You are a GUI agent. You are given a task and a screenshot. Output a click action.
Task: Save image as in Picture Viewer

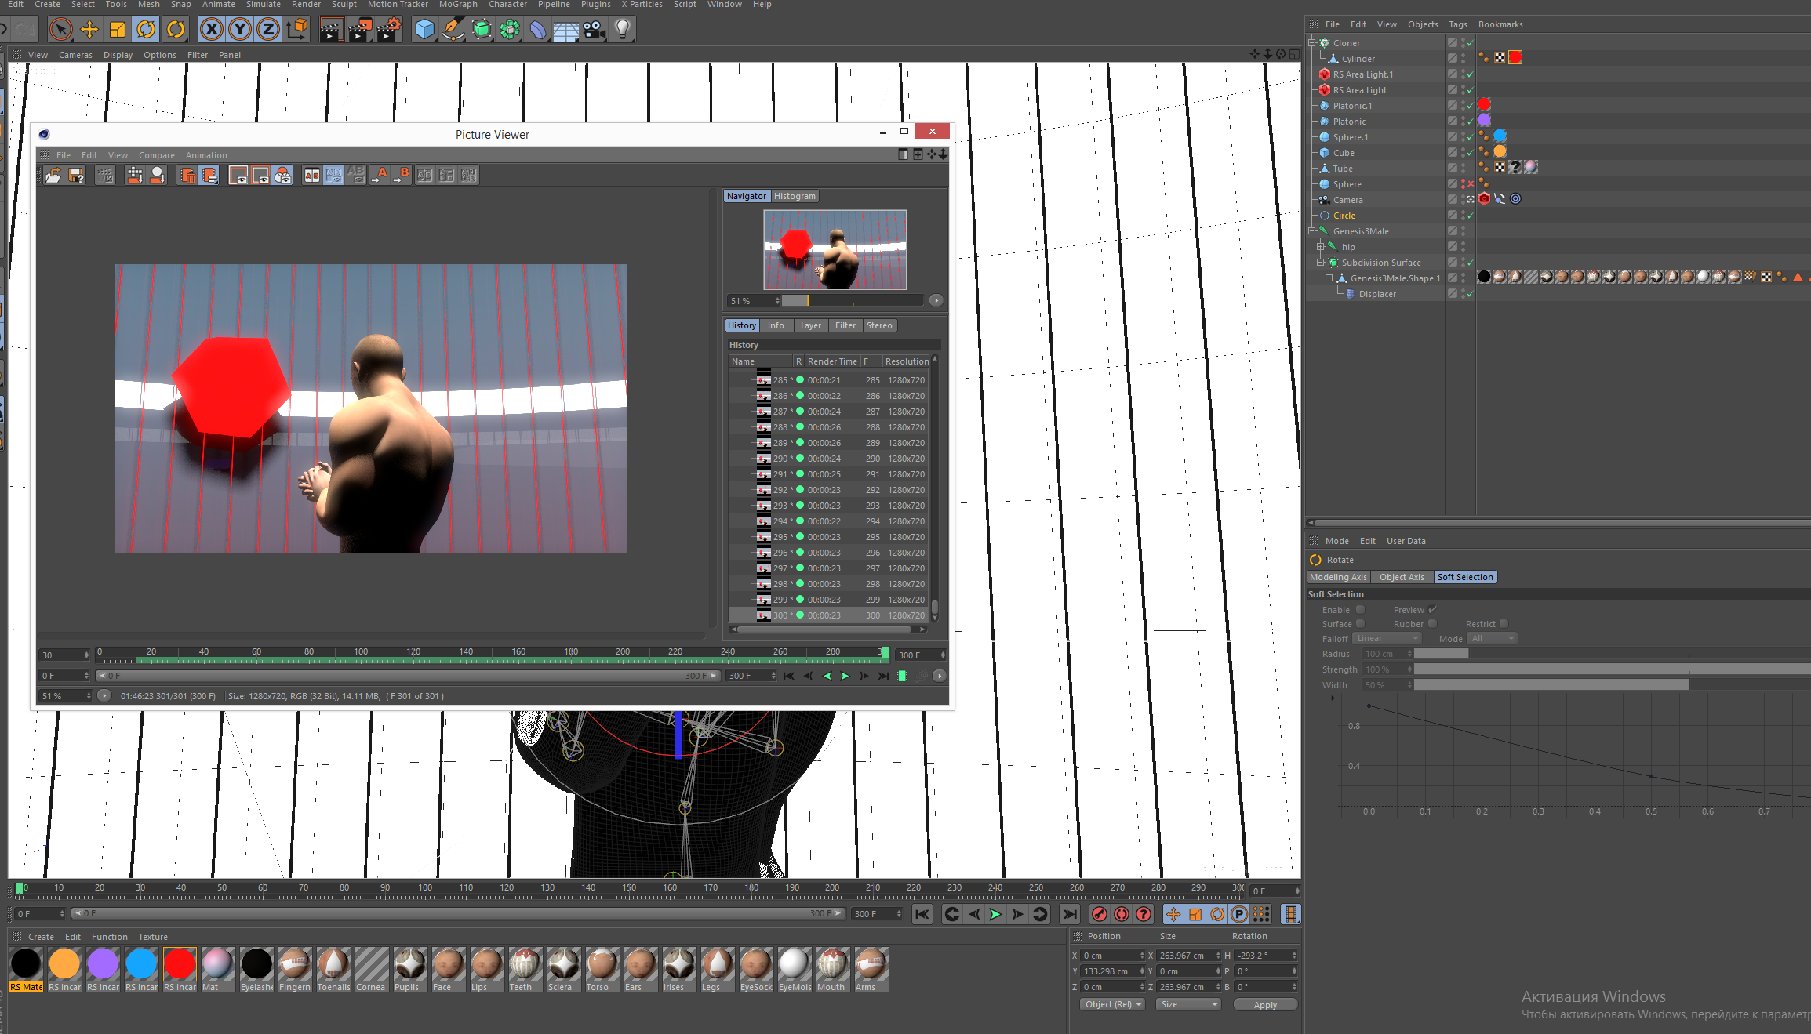[x=76, y=176]
